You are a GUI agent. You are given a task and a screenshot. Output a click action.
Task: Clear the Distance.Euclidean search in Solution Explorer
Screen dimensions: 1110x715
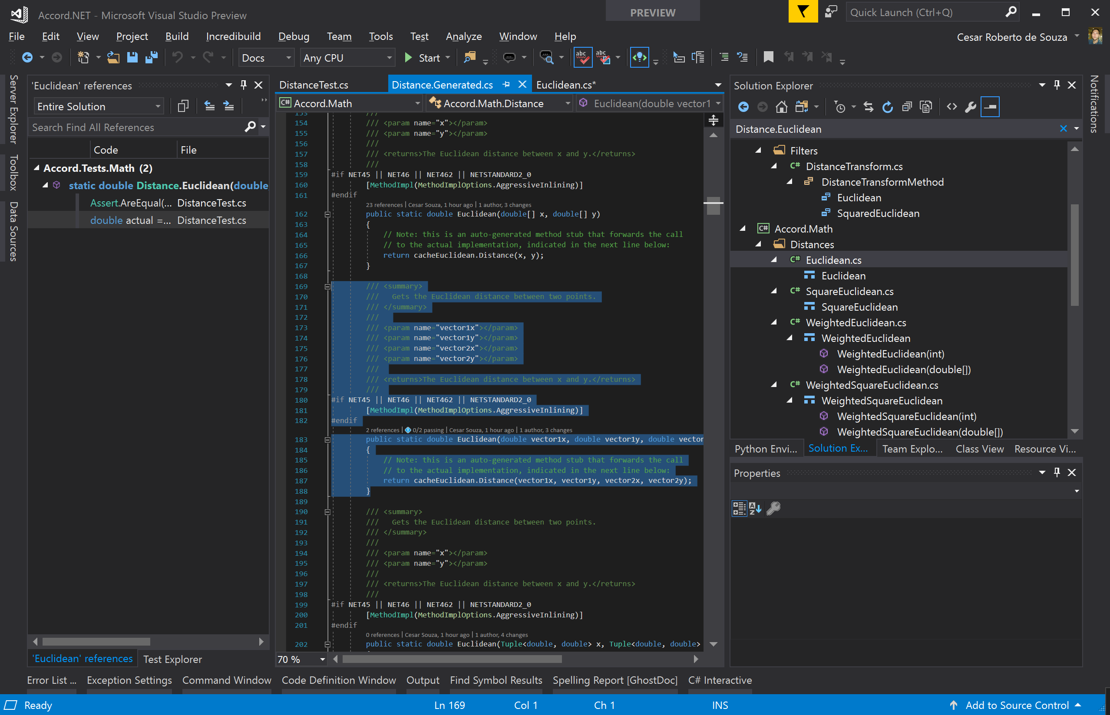[1063, 128]
